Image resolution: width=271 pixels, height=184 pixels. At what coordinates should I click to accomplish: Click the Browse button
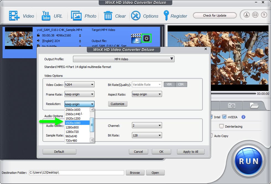[135, 173]
